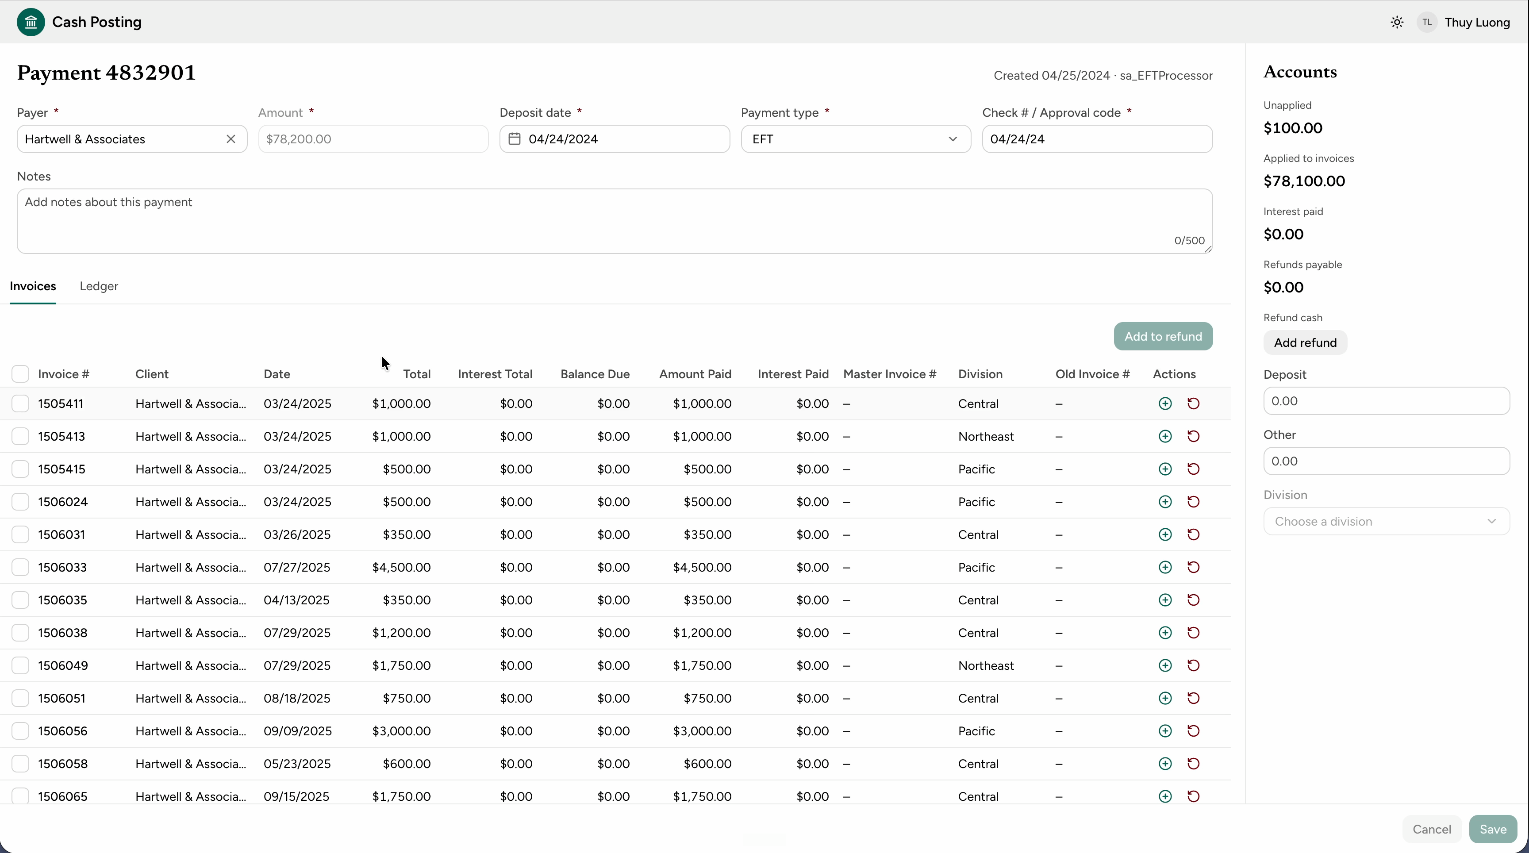Click the plus action for invoice 1506049

point(1165,665)
